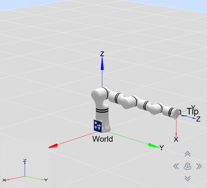The height and width of the screenshot is (188, 207).
Task: Select the World frame label
Action: 103,139
